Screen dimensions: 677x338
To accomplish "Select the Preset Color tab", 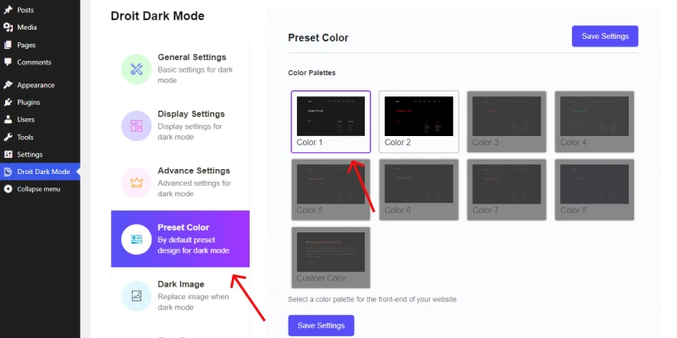I will [180, 239].
